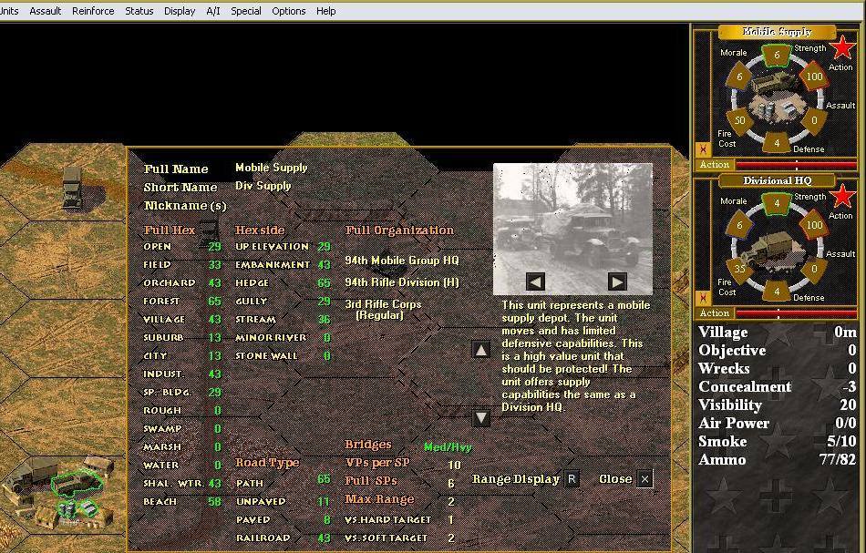The height and width of the screenshot is (553, 866).
Task: Click Mobile Supply Action bar
Action: tap(796, 165)
